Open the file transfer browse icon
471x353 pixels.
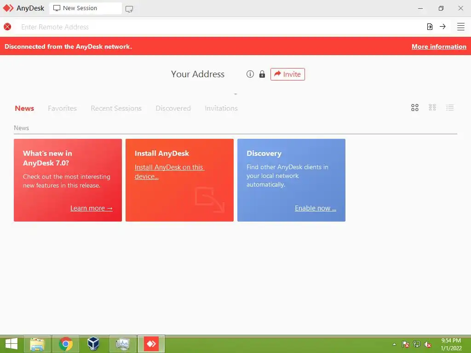[x=430, y=27]
